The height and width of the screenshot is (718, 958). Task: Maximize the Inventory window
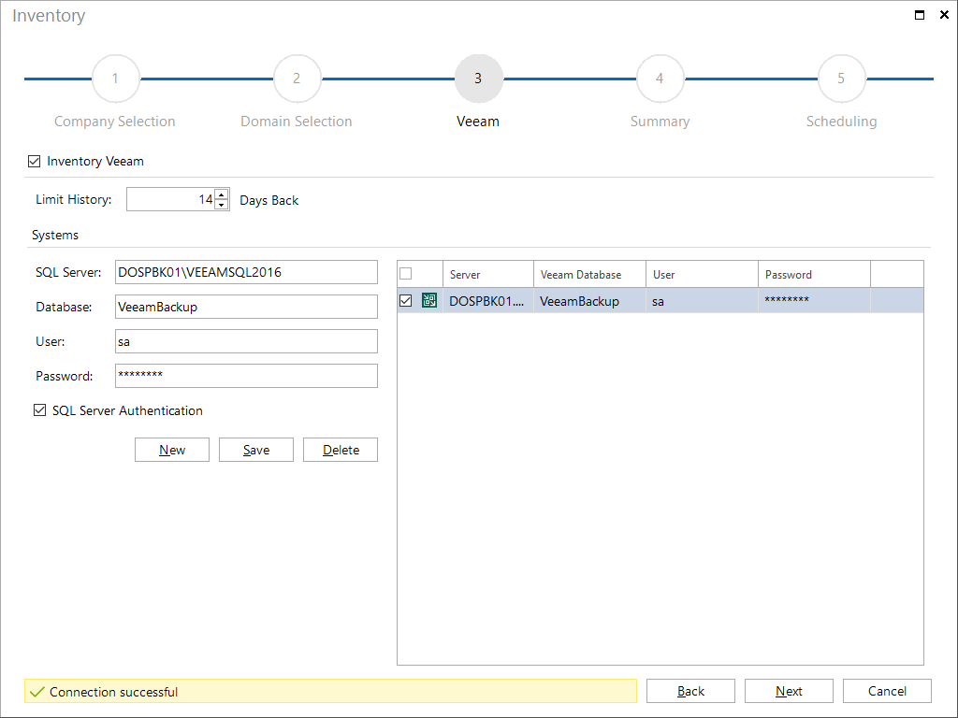click(x=920, y=15)
